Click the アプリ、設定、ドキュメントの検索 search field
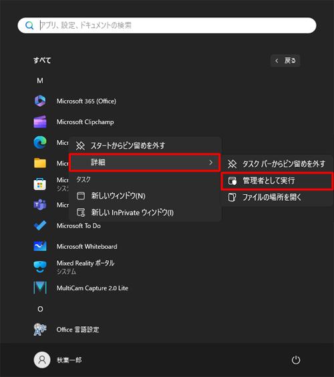 click(x=167, y=25)
